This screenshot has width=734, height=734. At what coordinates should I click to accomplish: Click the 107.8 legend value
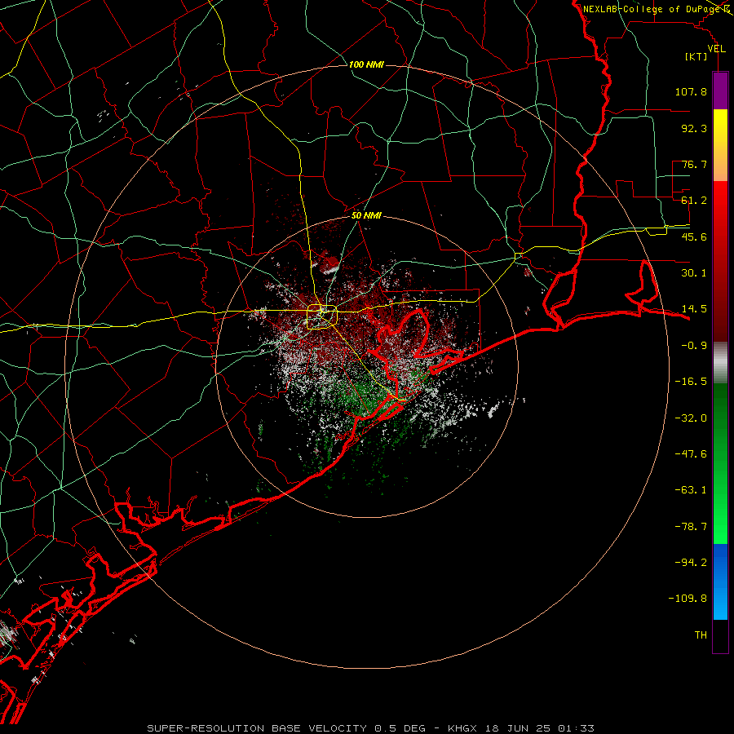pyautogui.click(x=691, y=91)
